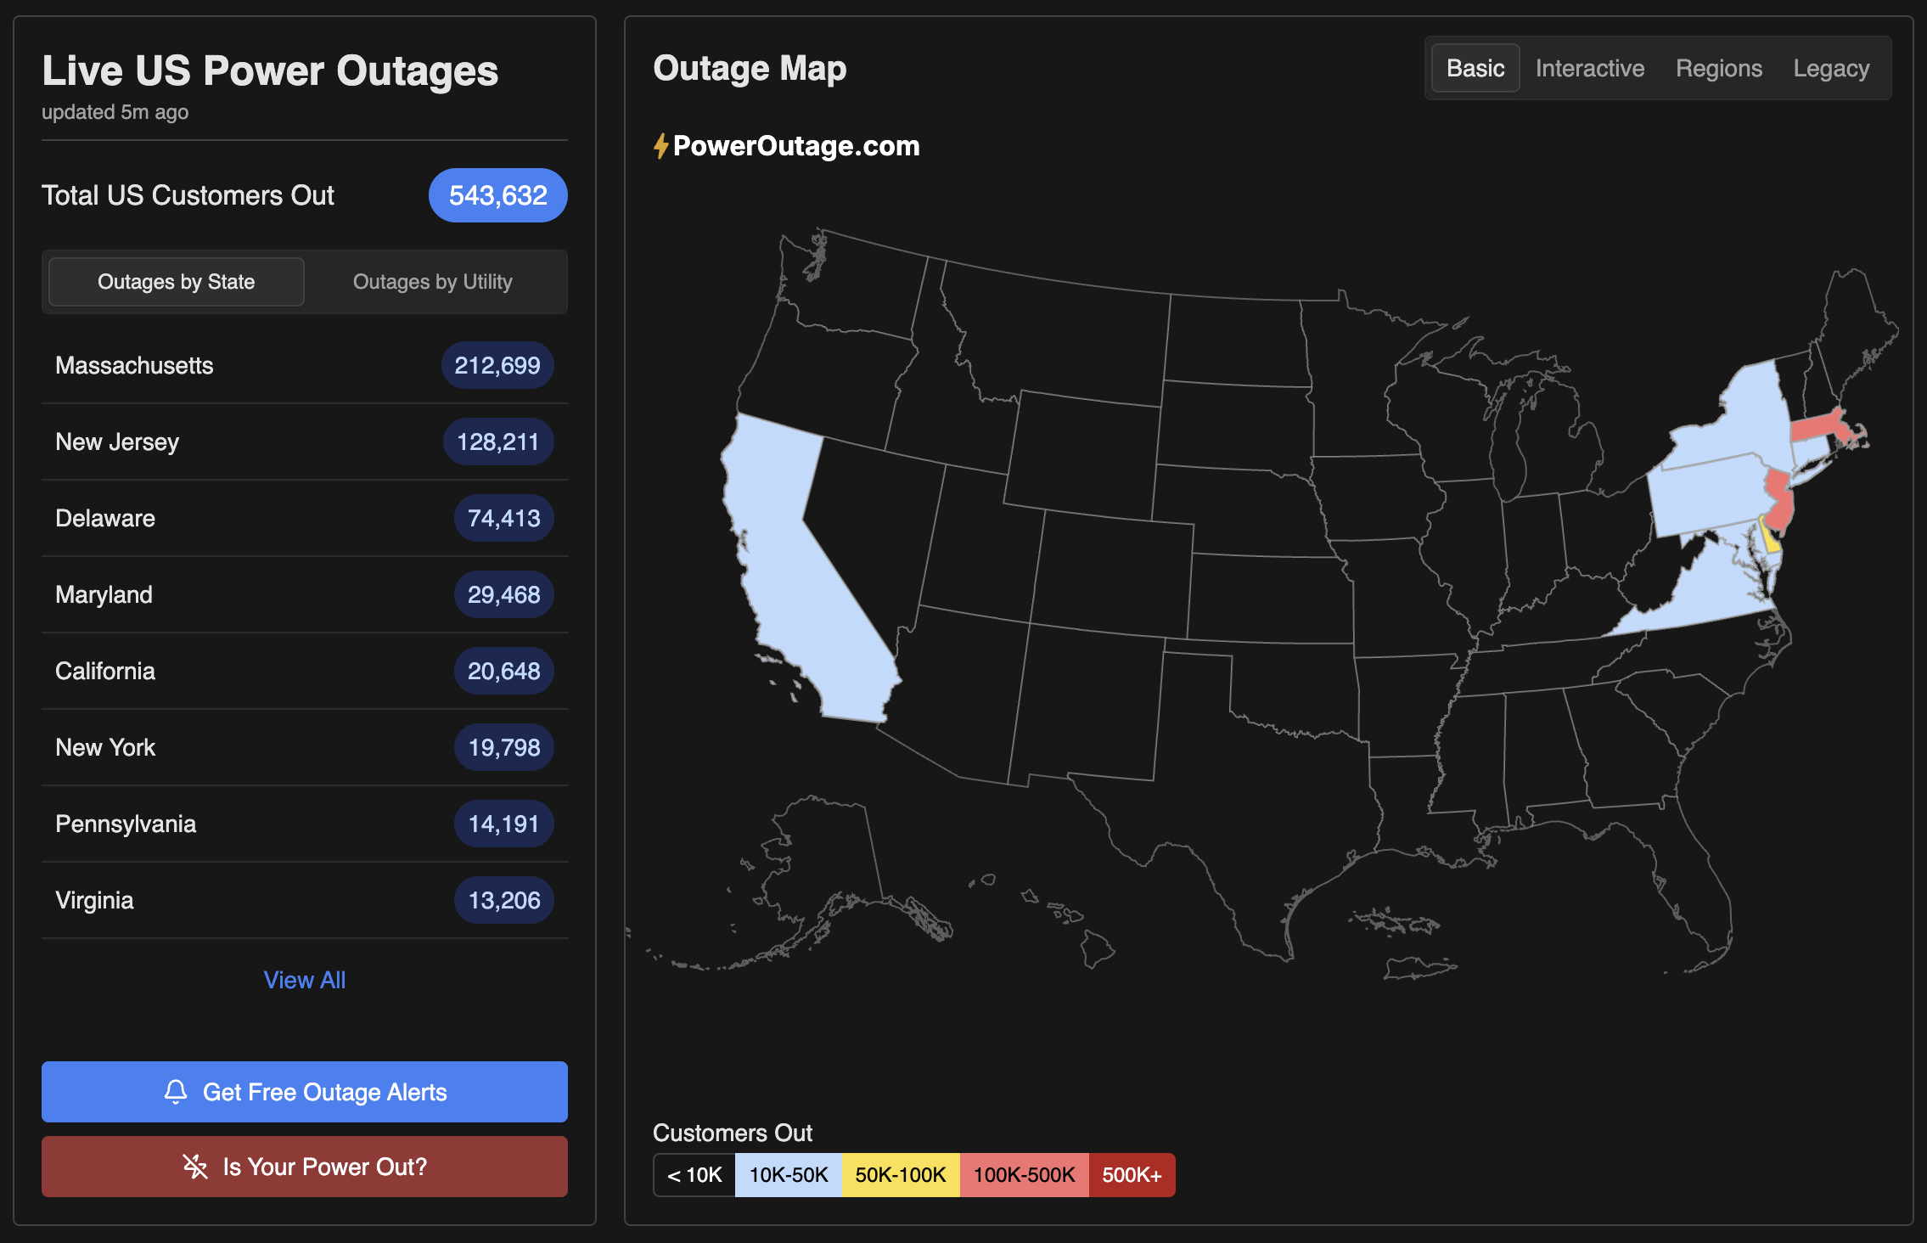The image size is (1927, 1243).
Task: Click Is Your Power Out button
Action: tap(304, 1166)
